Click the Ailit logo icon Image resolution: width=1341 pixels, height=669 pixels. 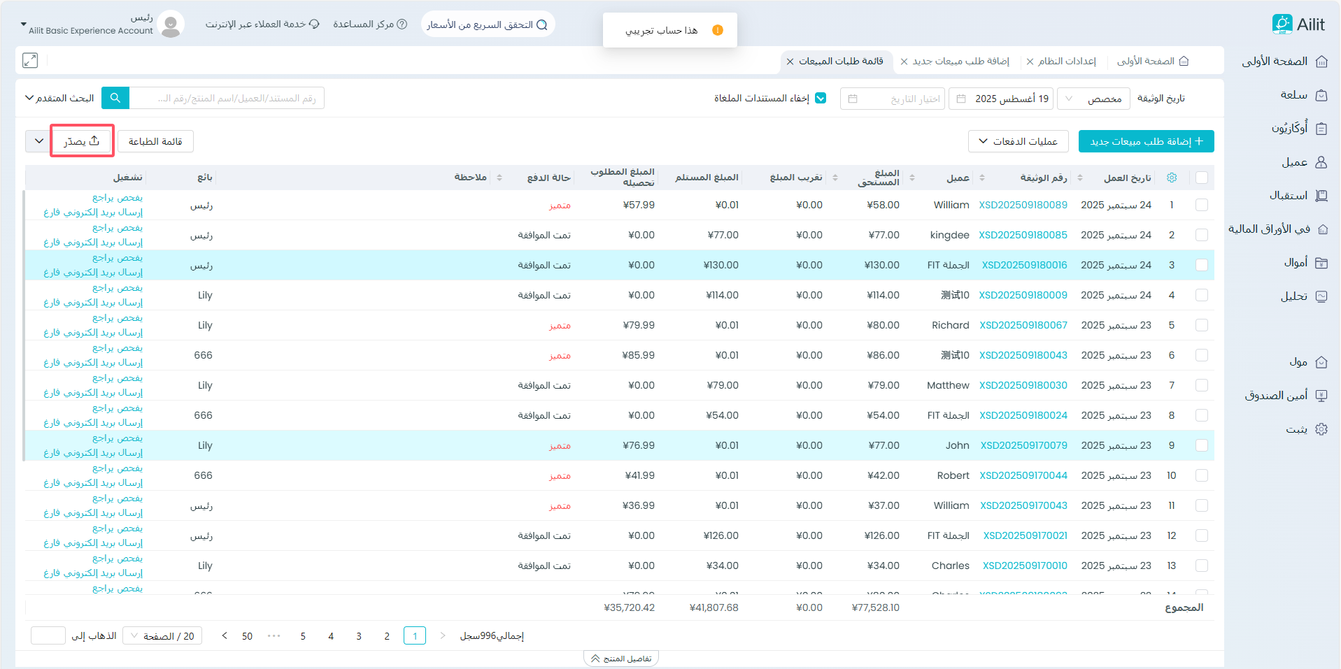click(x=1282, y=24)
